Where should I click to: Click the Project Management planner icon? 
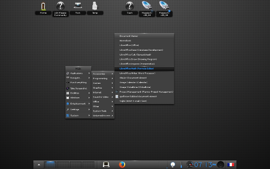tap(117, 92)
